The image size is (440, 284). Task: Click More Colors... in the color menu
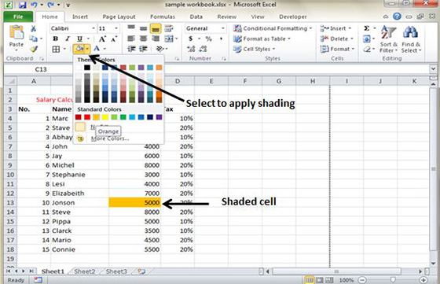click(110, 138)
